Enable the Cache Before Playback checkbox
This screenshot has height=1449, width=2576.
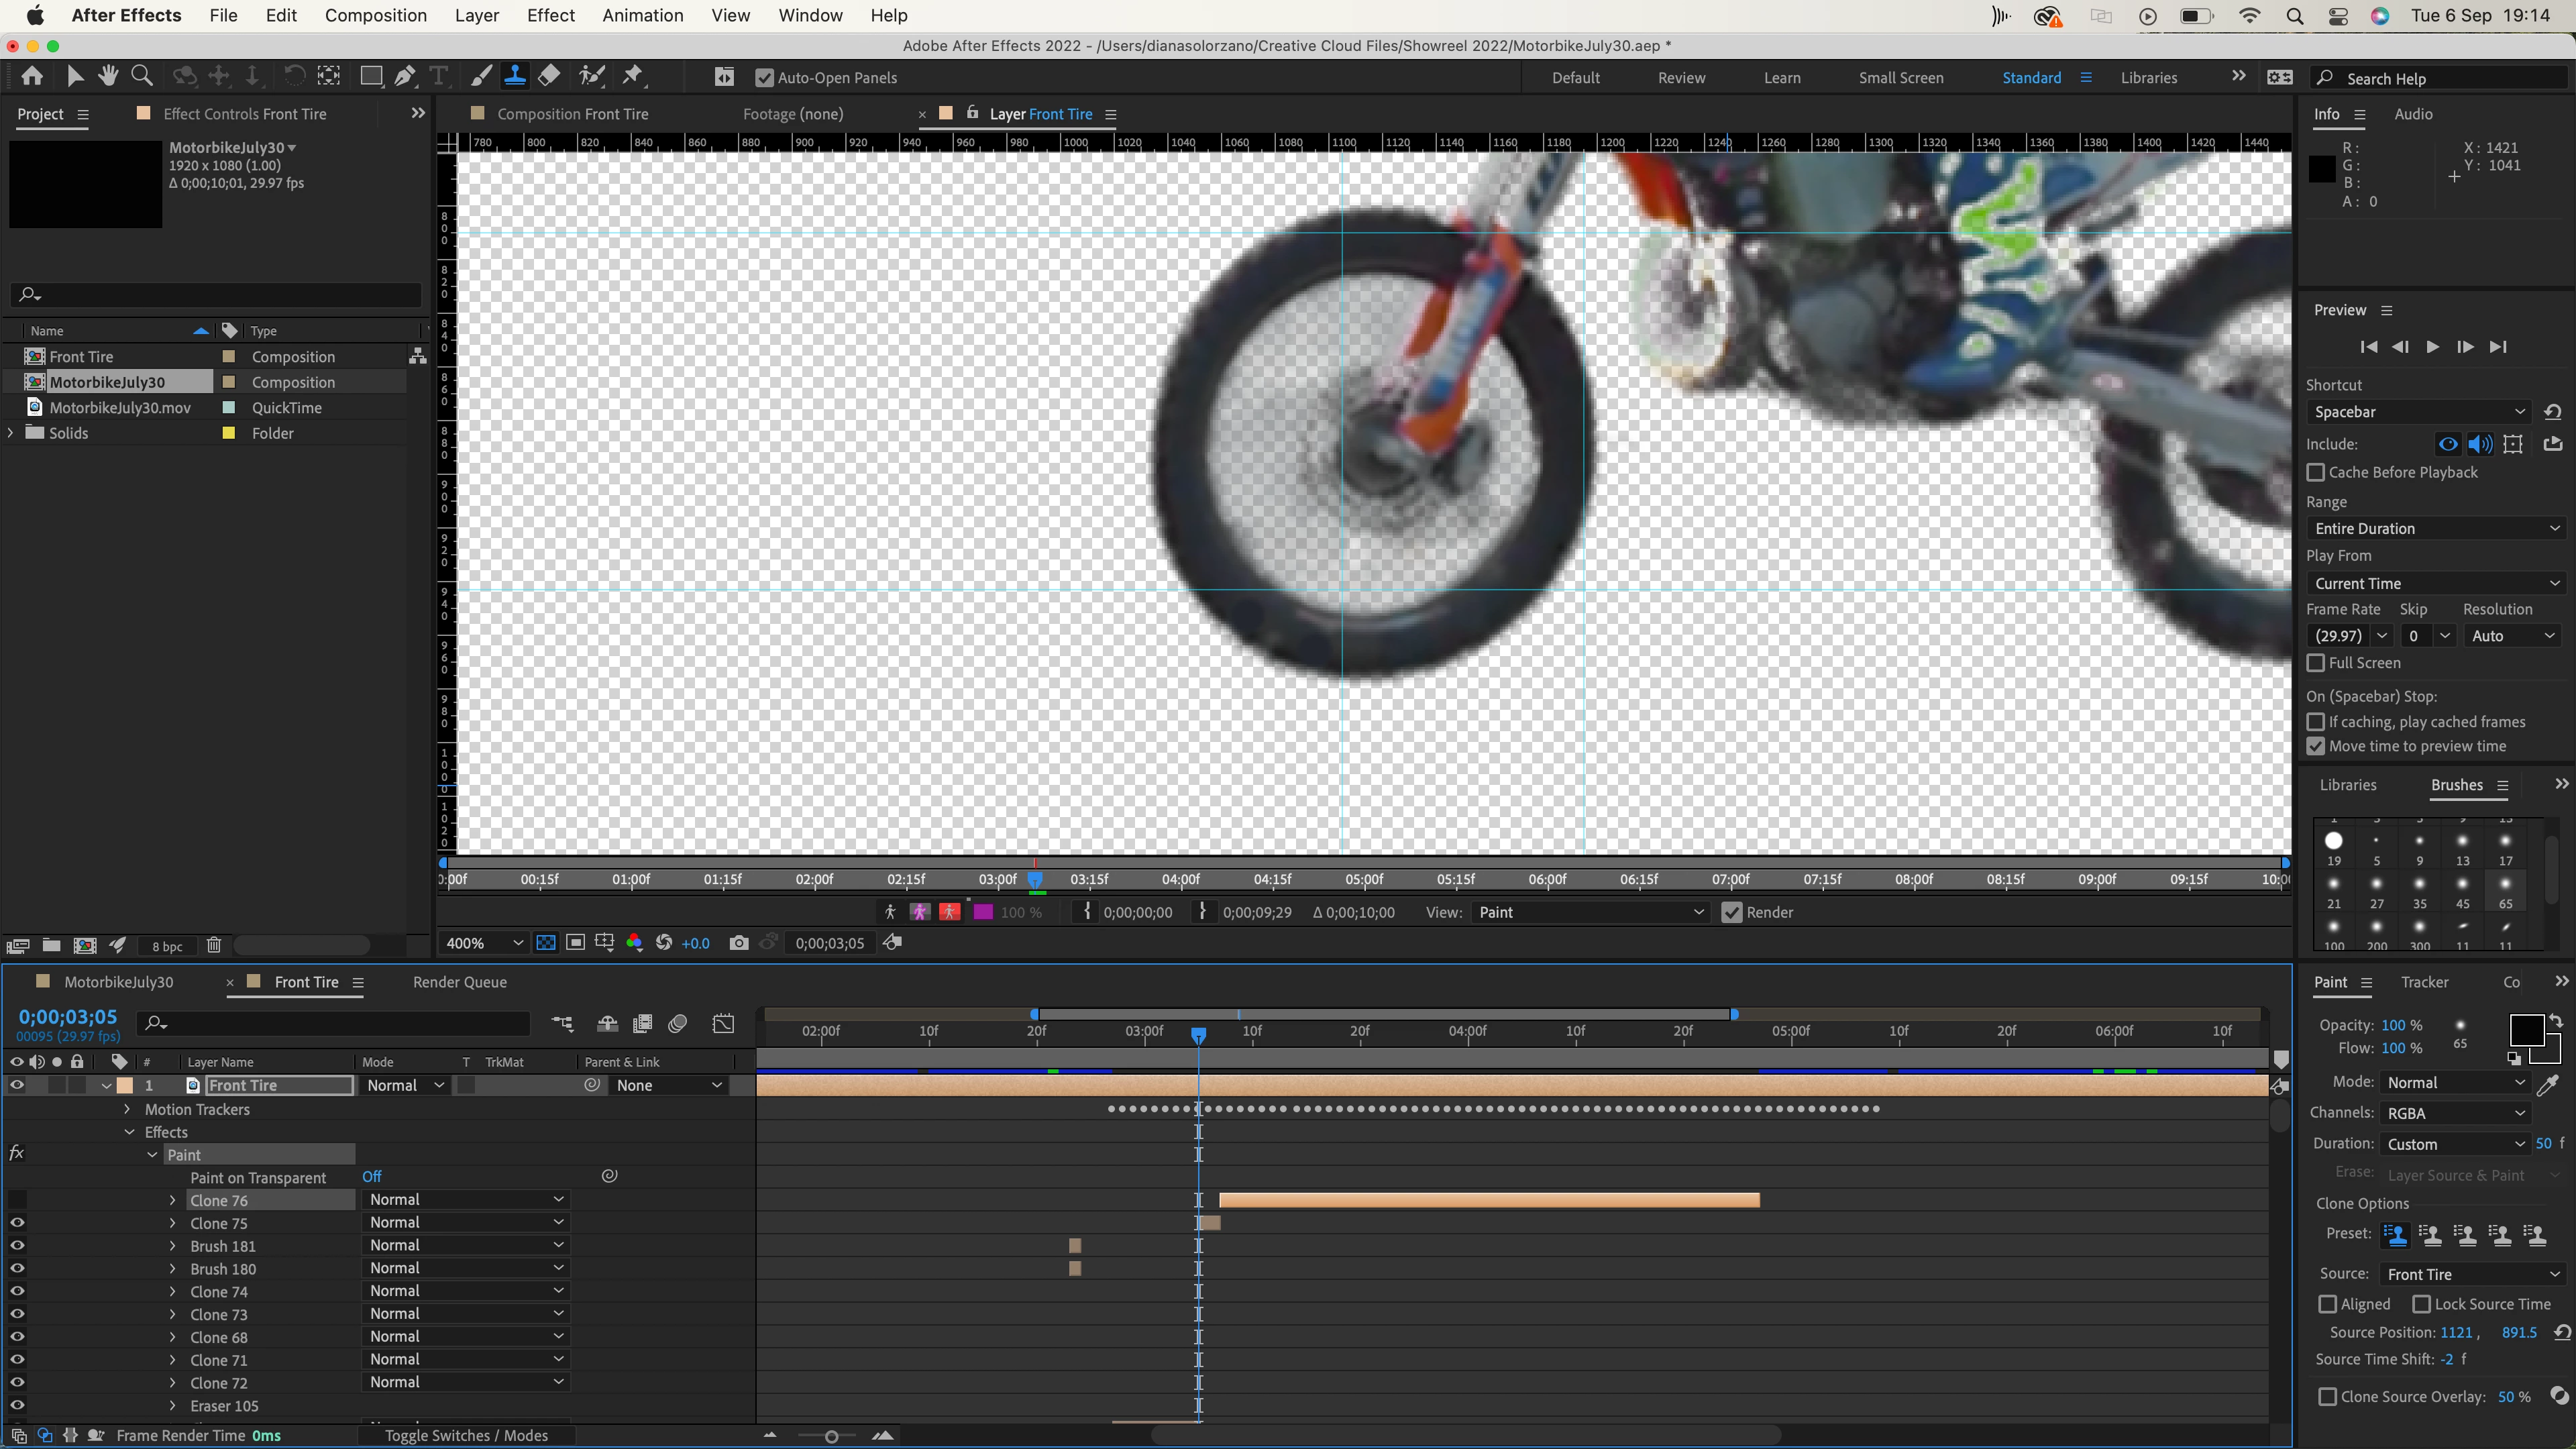pyautogui.click(x=2316, y=472)
